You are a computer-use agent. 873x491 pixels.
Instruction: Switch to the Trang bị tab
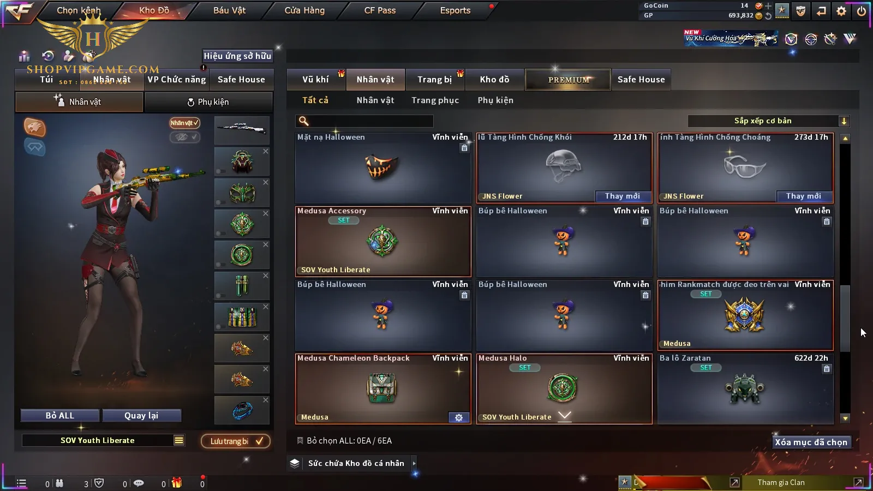[435, 80]
